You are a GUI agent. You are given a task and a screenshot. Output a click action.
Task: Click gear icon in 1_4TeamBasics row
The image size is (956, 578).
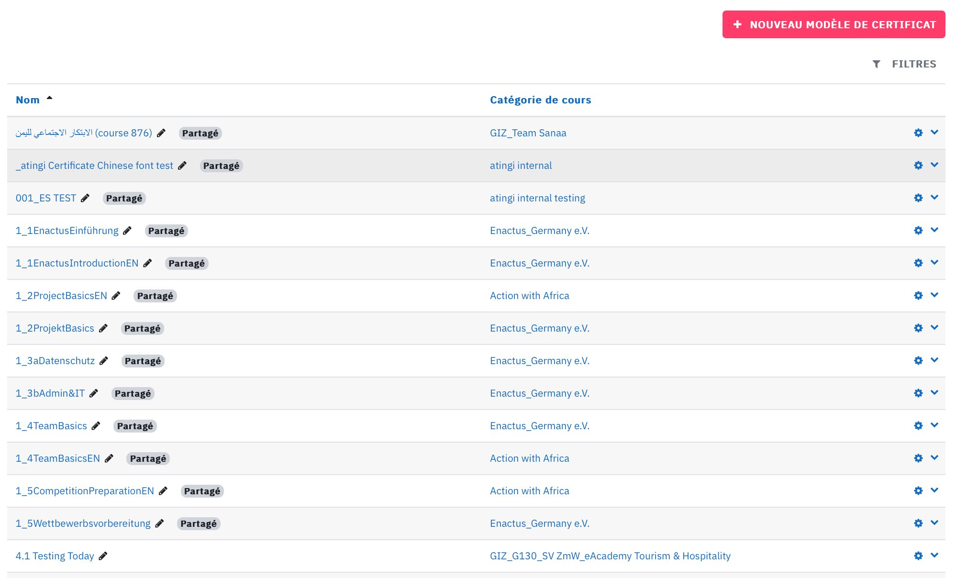coord(918,426)
